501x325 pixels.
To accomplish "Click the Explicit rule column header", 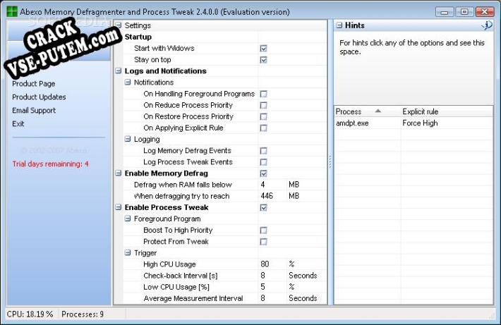I will tap(447, 111).
